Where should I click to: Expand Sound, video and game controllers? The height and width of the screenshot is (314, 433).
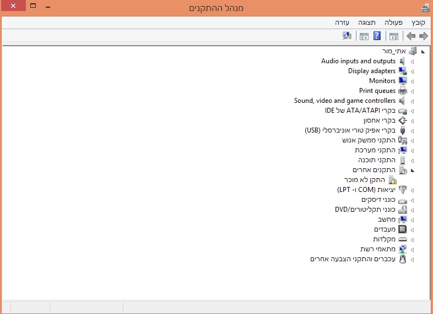[x=413, y=101]
